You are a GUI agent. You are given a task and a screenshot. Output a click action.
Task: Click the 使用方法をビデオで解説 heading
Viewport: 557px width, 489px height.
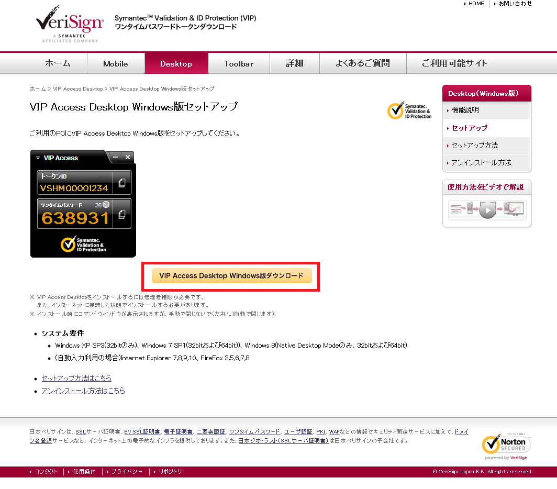[485, 187]
